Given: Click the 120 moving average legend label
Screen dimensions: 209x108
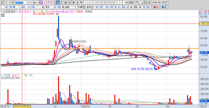Looking at the screenshot, I should click(x=47, y=12).
